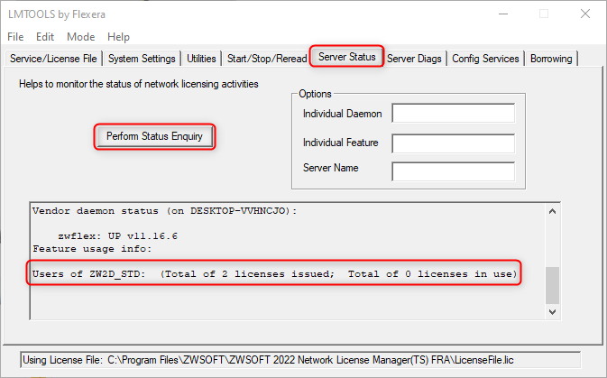
Task: Switch to System Settings tab
Action: click(142, 59)
